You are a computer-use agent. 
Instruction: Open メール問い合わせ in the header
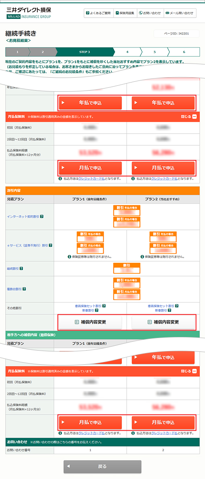coord(179,13)
